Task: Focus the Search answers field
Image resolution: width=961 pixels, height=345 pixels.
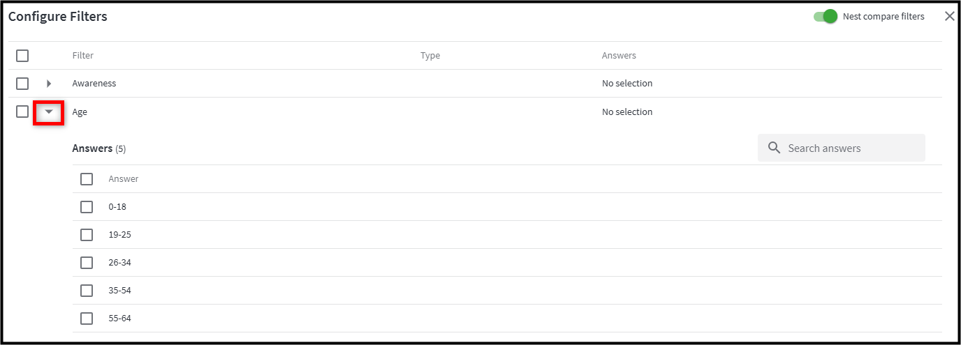Action: [x=842, y=148]
